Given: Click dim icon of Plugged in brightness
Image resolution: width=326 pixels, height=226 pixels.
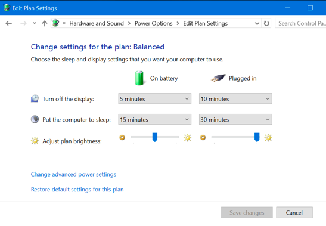Looking at the screenshot, I should [x=203, y=137].
